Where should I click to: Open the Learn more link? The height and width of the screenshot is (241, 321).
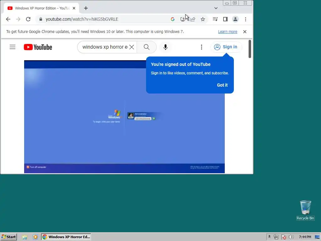(x=228, y=32)
